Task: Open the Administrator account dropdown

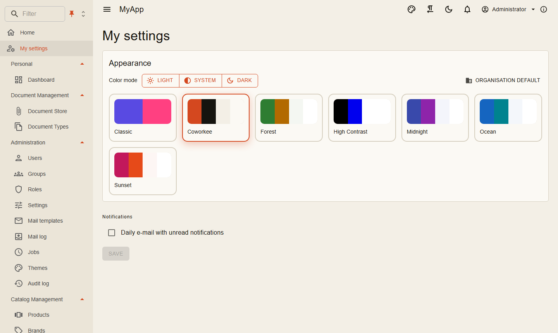Action: 508,9
